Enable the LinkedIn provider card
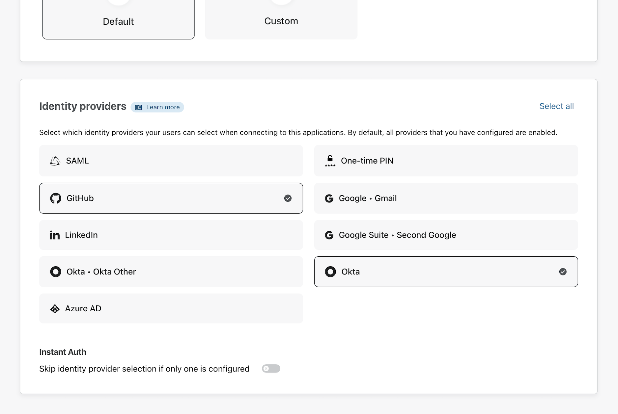618x414 pixels. [171, 235]
